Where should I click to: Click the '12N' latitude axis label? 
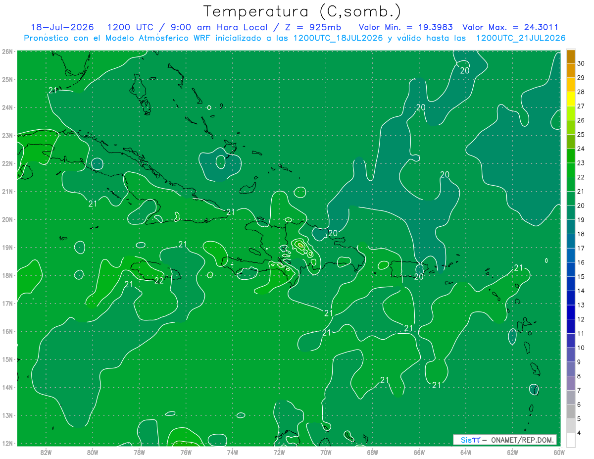[x=7, y=443]
